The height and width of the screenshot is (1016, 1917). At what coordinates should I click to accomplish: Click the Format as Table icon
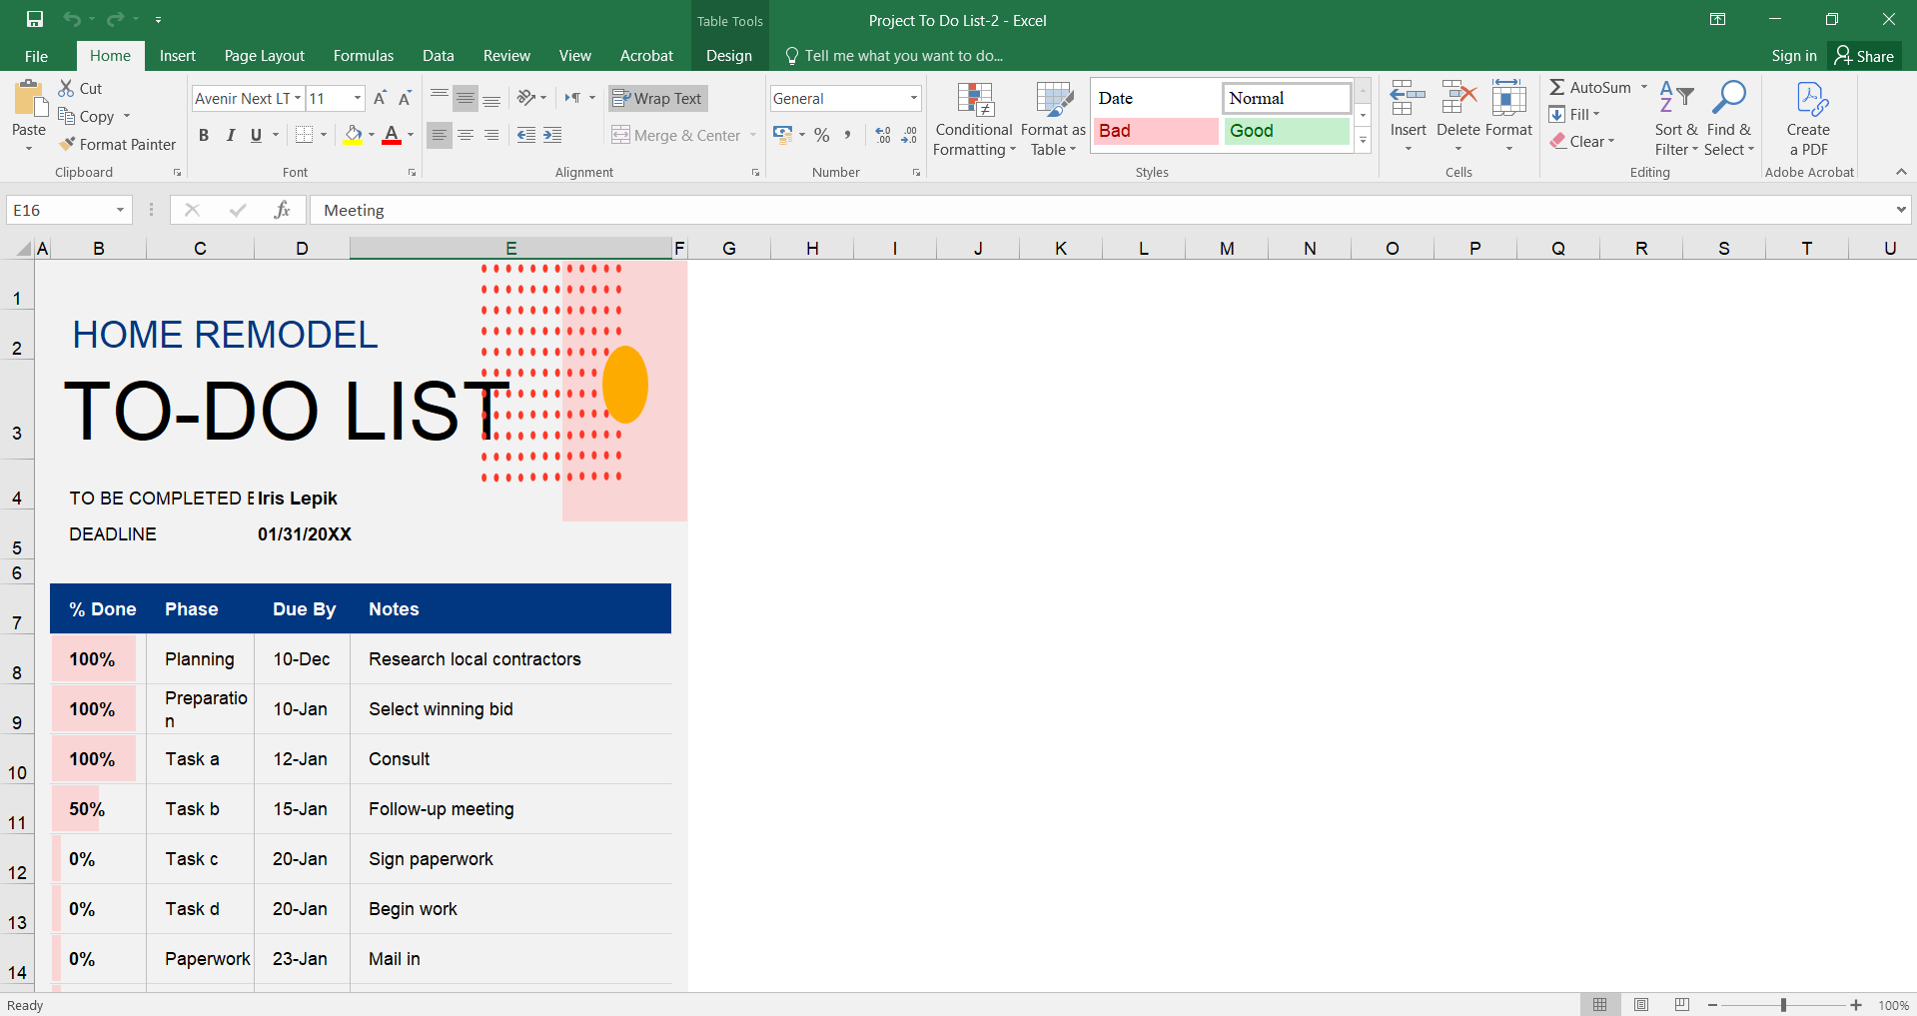[x=1053, y=100]
